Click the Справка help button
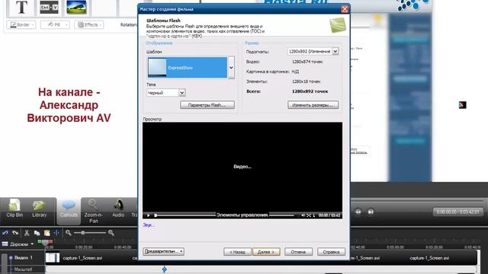This screenshot has width=488, height=274. [331, 252]
